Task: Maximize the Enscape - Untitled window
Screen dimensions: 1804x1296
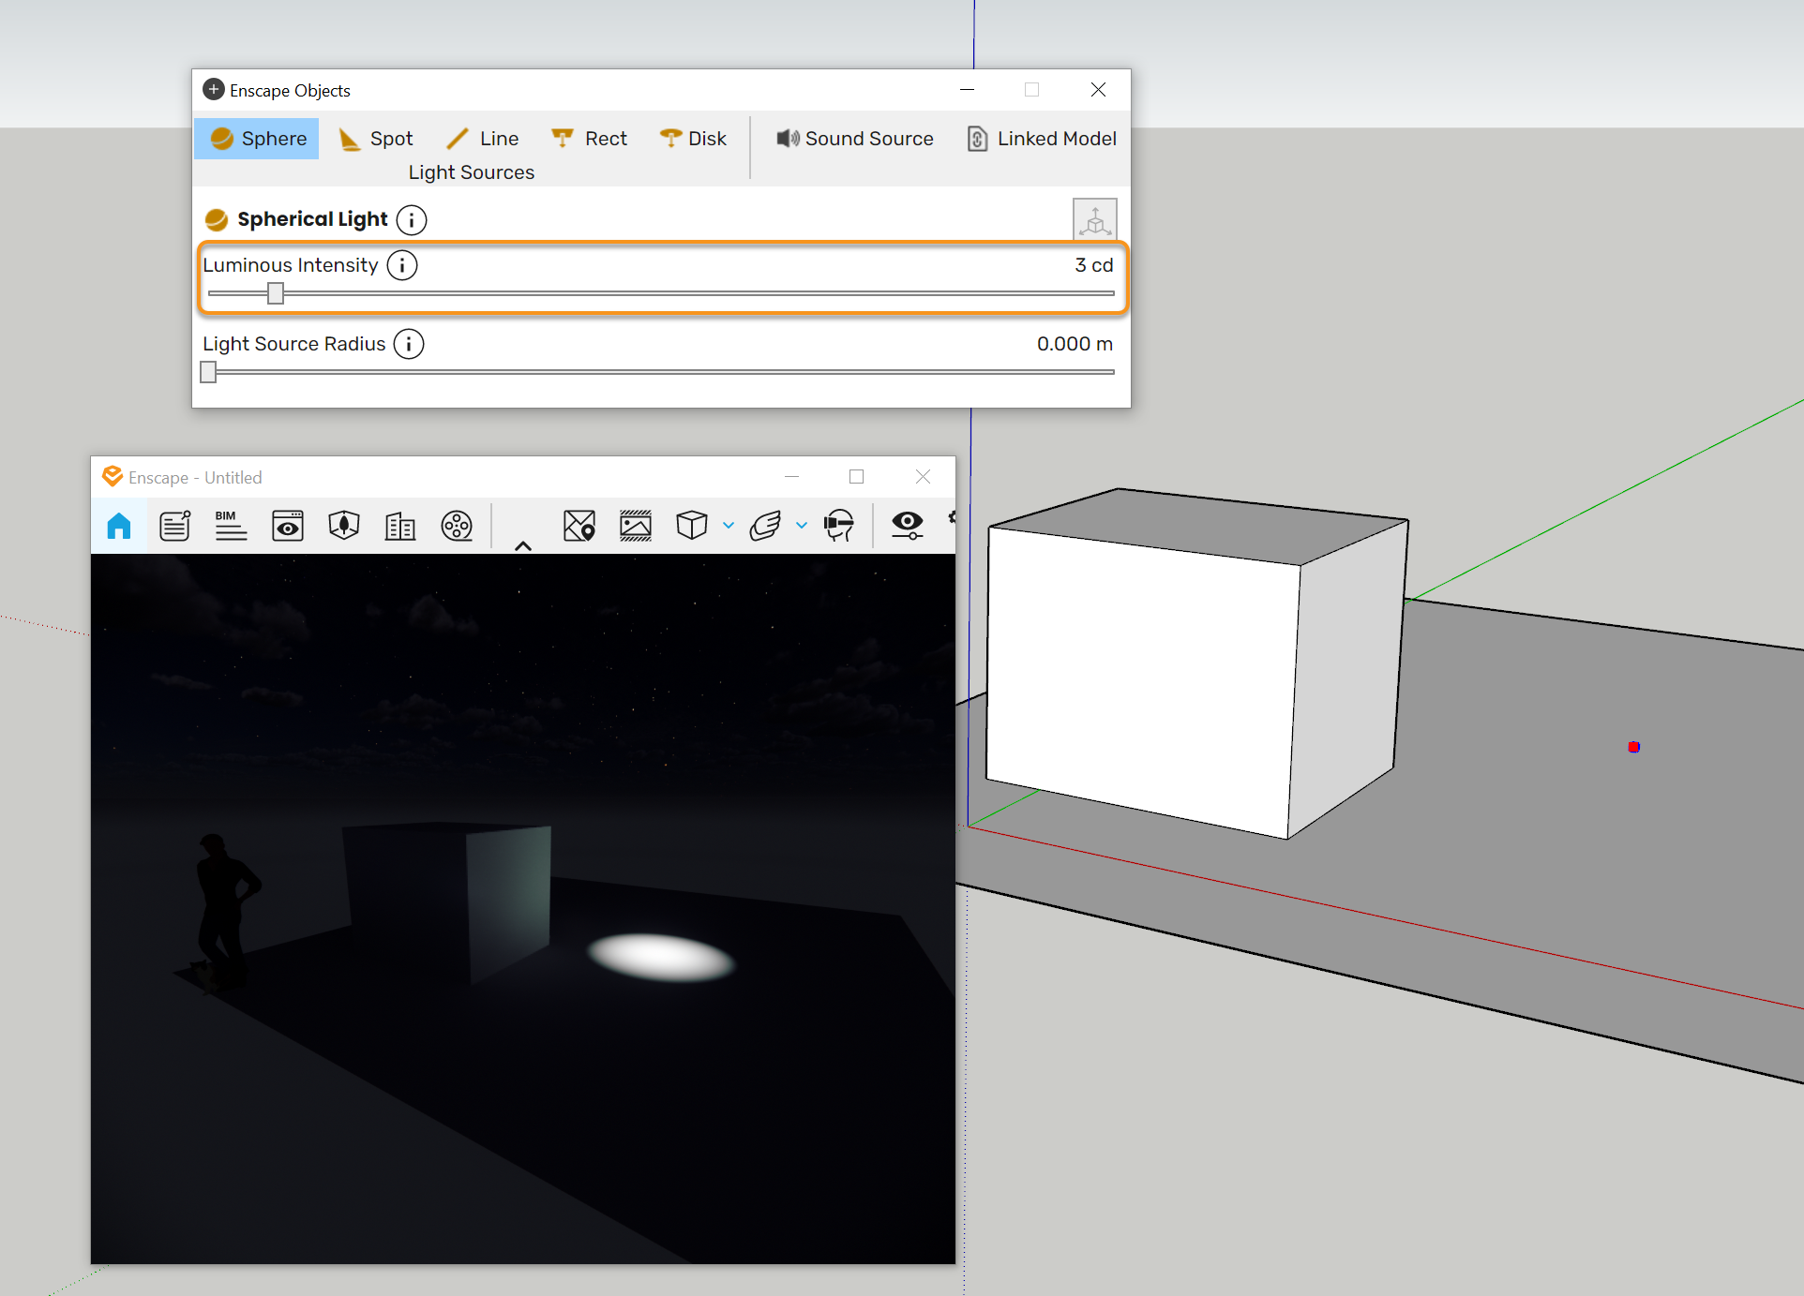Action: pos(856,477)
